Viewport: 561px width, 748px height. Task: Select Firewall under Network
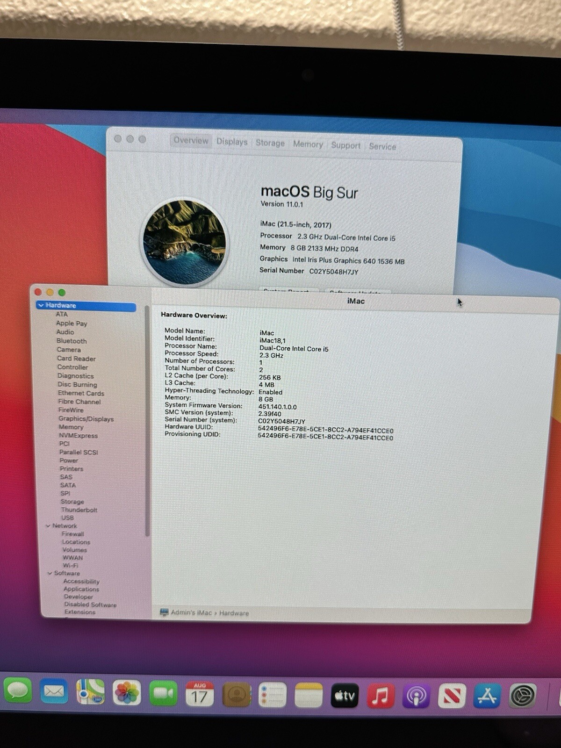point(73,534)
